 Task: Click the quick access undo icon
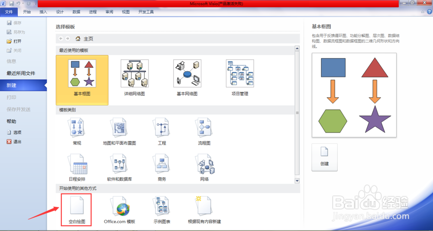pyautogui.click(x=18, y=3)
